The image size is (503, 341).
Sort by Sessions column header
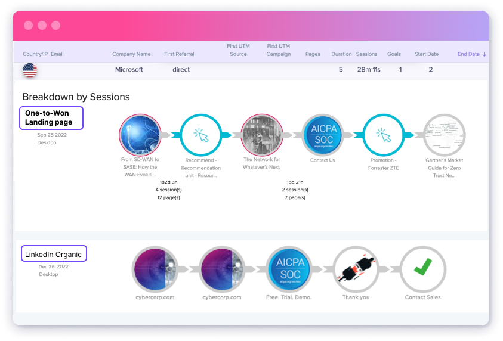tap(366, 54)
